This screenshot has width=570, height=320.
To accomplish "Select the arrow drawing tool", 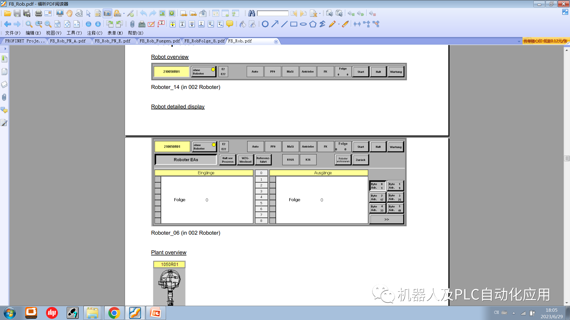I will 275,24.
